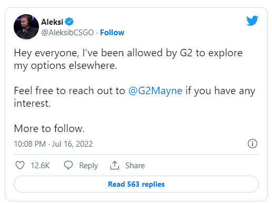Screen dimensions: 272x203
Task: Like the tweet with the heart icon
Action: point(20,165)
